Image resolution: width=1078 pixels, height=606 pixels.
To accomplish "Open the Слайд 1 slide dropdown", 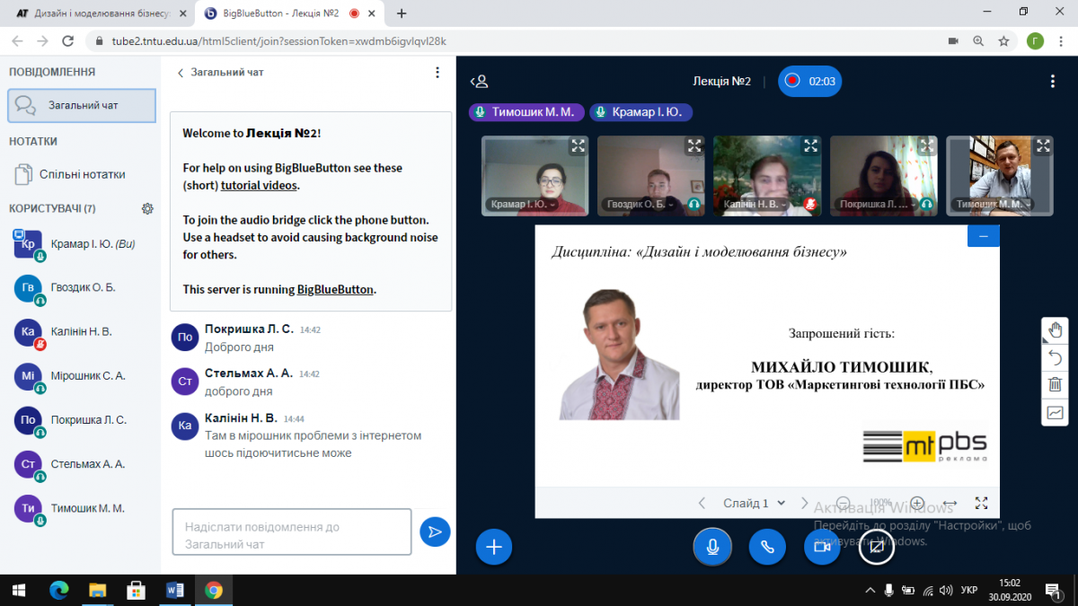I will click(x=755, y=503).
